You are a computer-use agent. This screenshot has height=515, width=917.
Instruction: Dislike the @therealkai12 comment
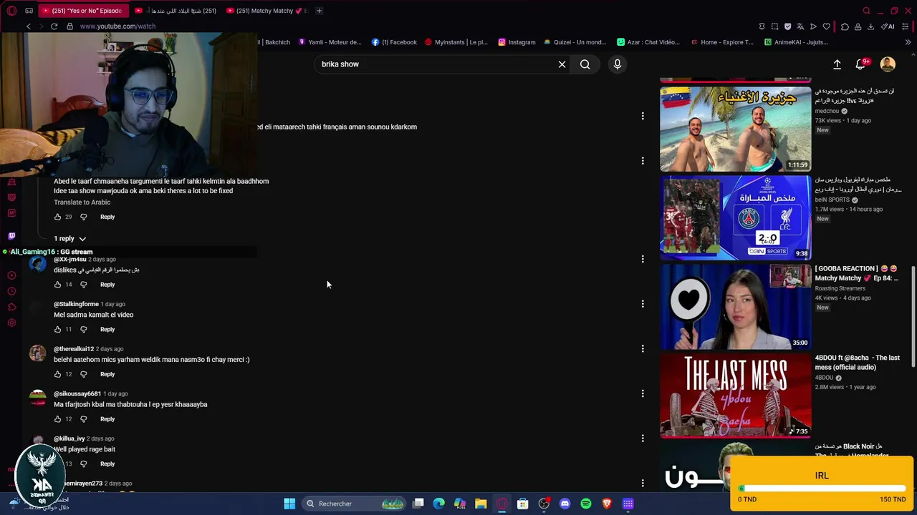[83, 374]
